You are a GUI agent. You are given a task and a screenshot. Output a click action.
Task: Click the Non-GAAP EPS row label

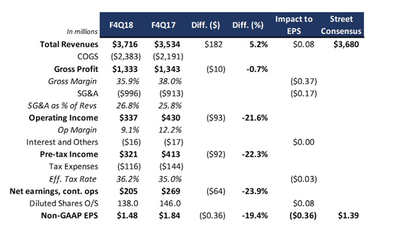pyautogui.click(x=70, y=216)
